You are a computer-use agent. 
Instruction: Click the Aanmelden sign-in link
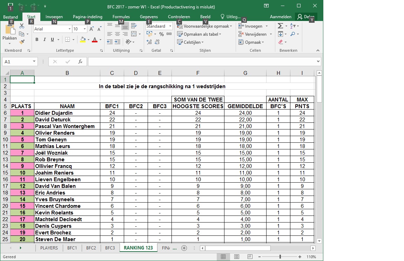click(281, 17)
